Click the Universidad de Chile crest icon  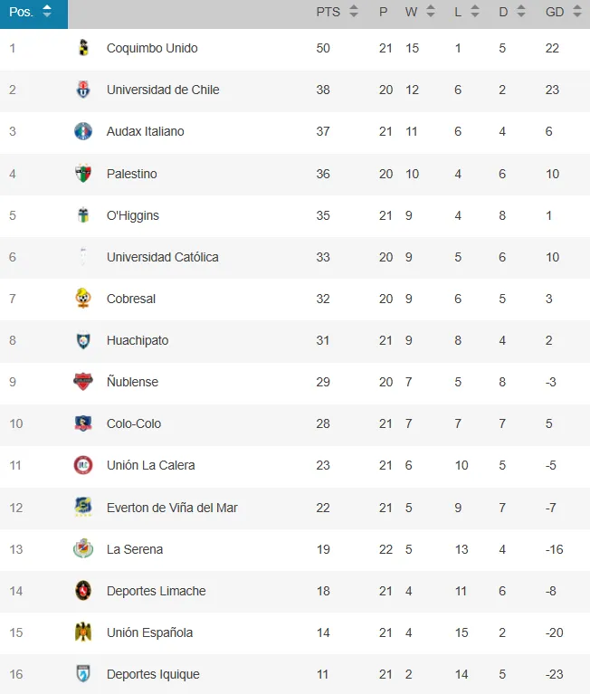click(x=83, y=90)
